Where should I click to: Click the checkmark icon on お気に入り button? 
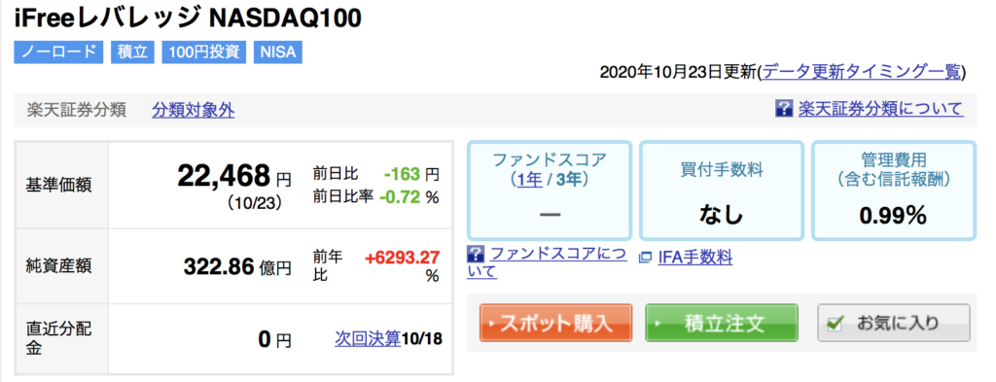(x=836, y=324)
